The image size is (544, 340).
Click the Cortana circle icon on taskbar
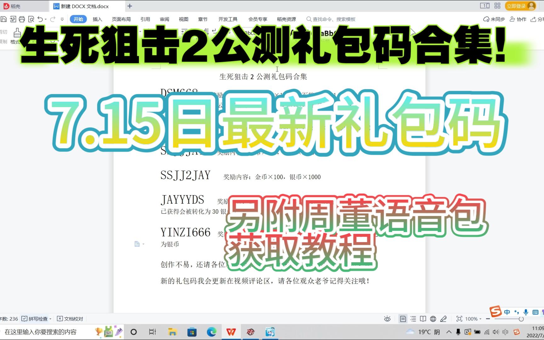pos(133,332)
